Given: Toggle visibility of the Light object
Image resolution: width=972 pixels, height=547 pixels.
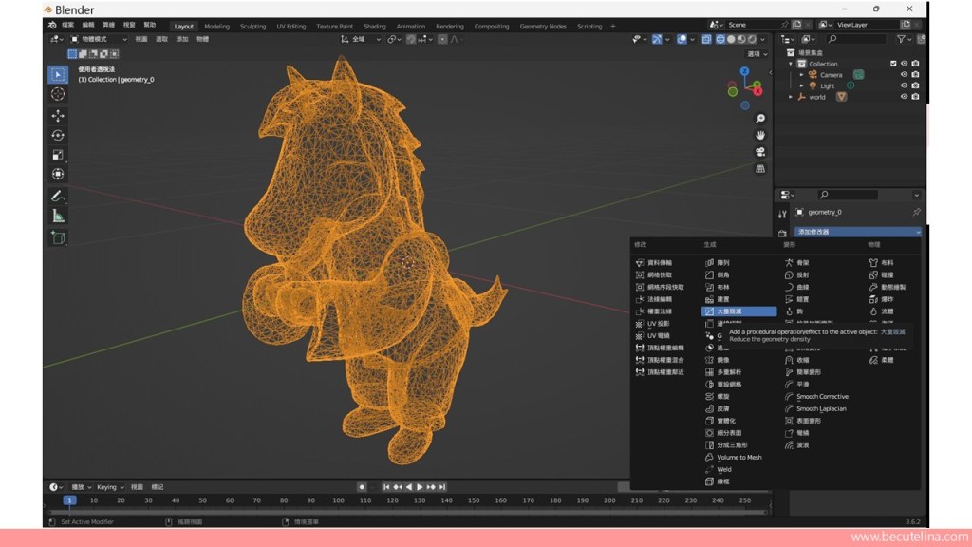Looking at the screenshot, I should [904, 85].
